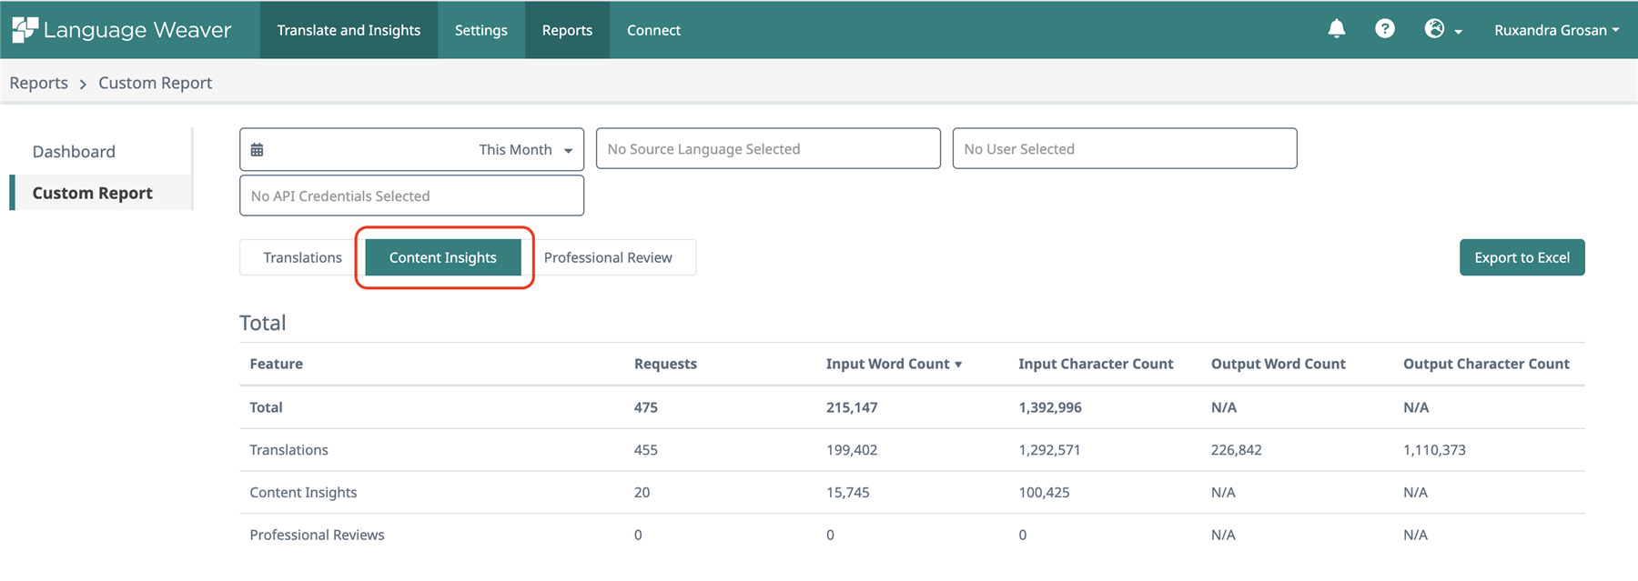
Task: Click the calendar icon in date filter
Action: click(x=258, y=149)
